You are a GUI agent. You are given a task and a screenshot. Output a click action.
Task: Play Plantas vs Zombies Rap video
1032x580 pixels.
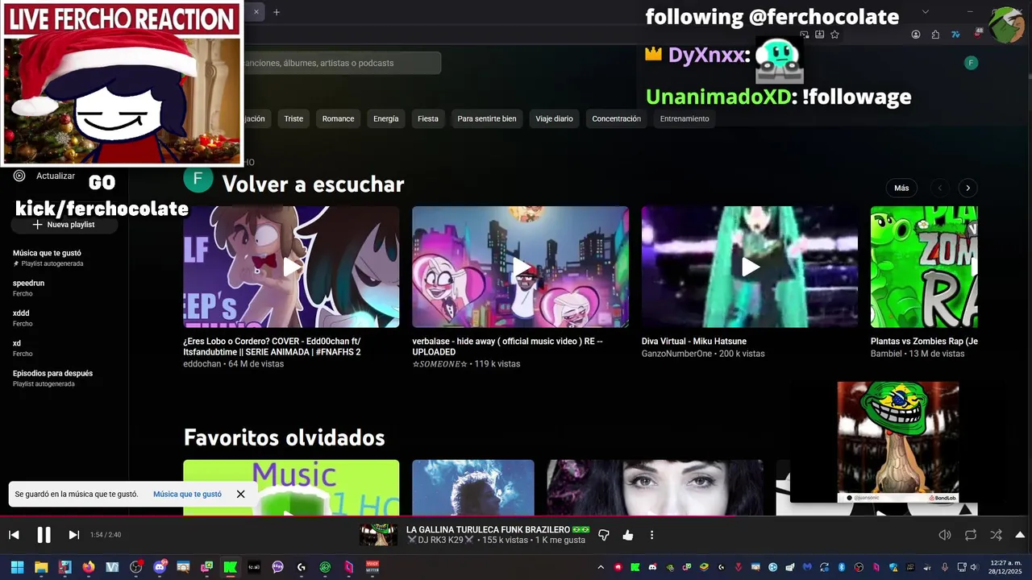click(x=924, y=267)
